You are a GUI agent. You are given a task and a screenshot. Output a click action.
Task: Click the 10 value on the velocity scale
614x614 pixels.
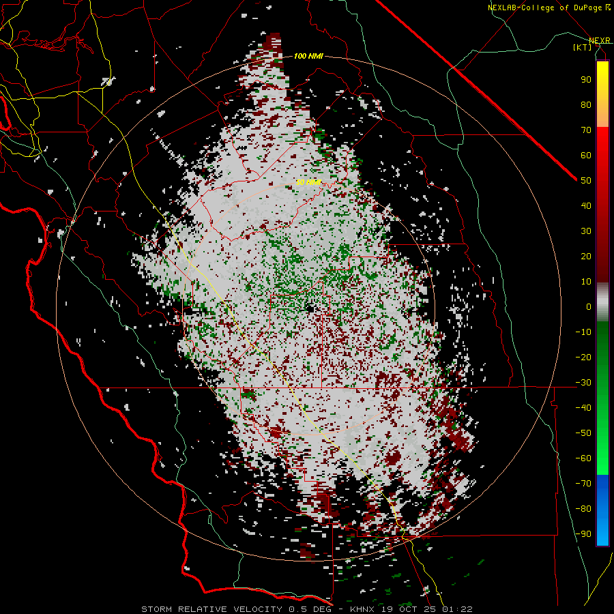tap(586, 282)
